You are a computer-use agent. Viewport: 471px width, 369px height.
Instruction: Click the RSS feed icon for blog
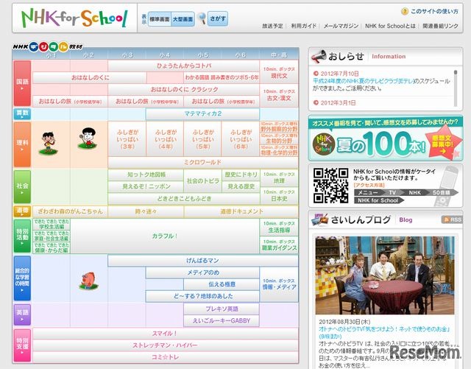451,219
